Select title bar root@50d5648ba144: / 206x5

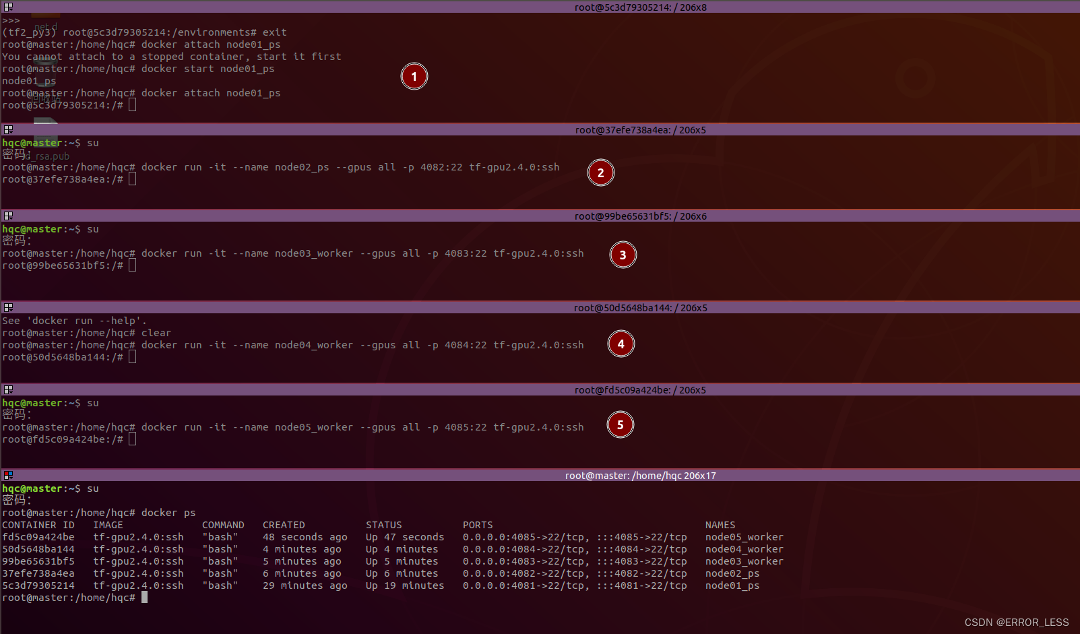pos(540,307)
